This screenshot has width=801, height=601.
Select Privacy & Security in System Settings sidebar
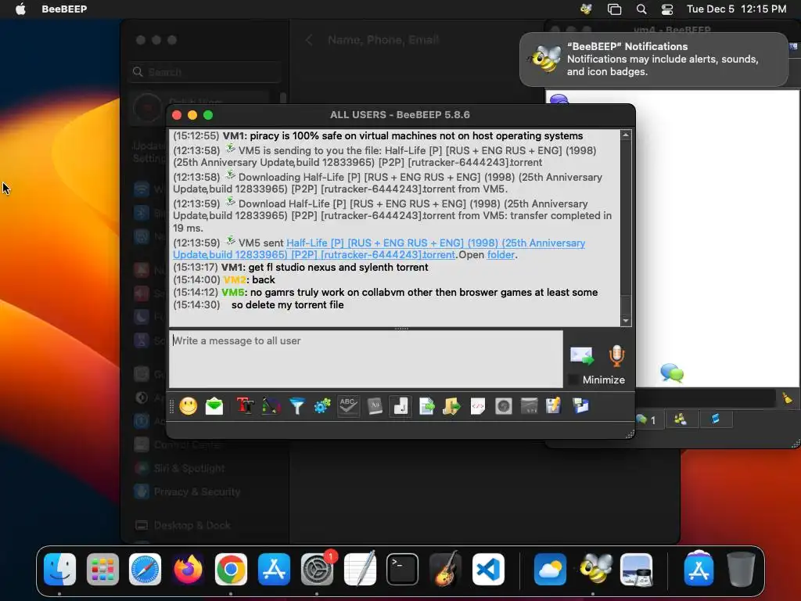pyautogui.click(x=197, y=491)
